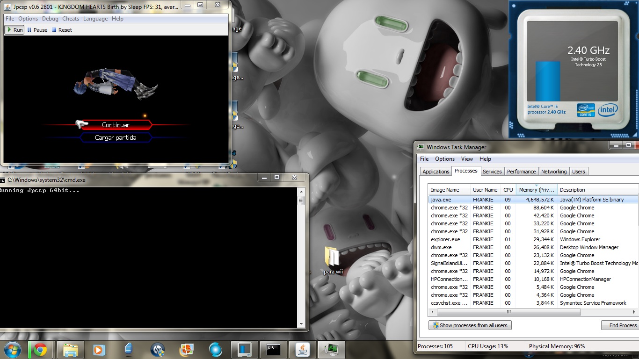Click the Task Manager horizontal scrollbar
Screen dimensions: 639x359
508,312
